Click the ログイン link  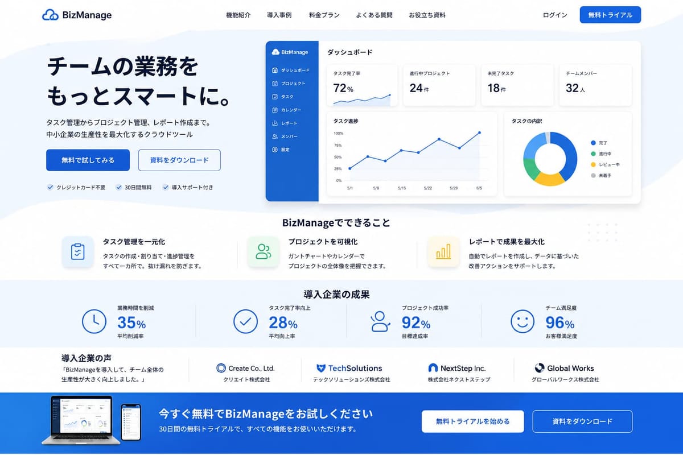coord(555,15)
